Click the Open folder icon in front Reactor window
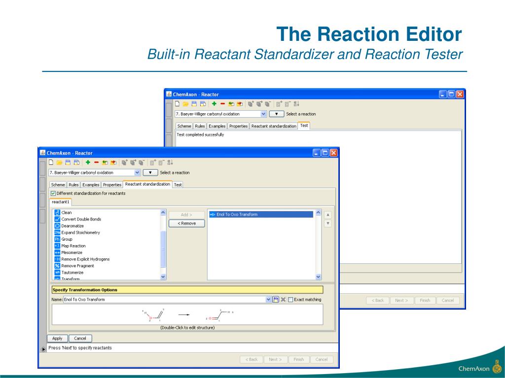 pos(59,162)
